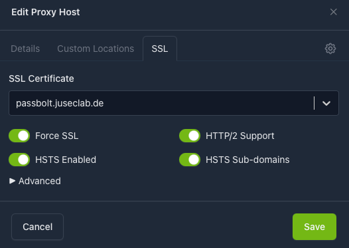Screen dimensions: 349x248
Task: Click the SSL Certificate field label
Action: [x=41, y=78]
